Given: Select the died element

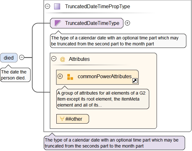Looking at the screenshot, I should [x=9, y=58].
